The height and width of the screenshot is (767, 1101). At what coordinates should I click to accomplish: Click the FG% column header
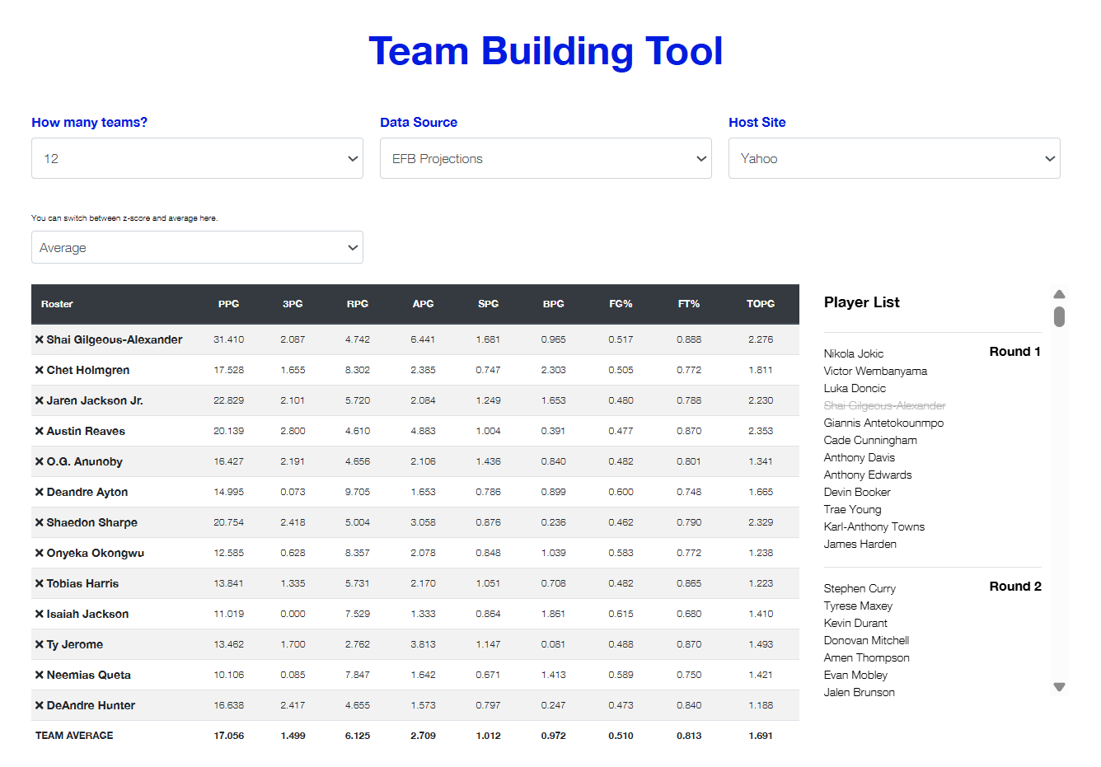(621, 304)
